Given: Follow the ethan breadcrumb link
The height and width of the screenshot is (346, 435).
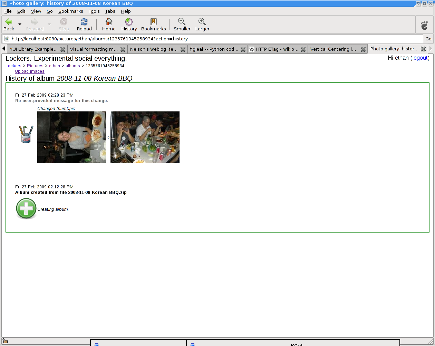Looking at the screenshot, I should click(55, 66).
